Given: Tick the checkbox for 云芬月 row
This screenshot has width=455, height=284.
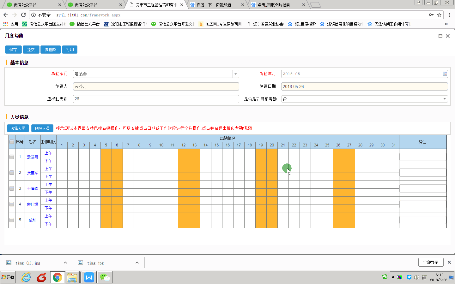Looking at the screenshot, I should click(12, 157).
